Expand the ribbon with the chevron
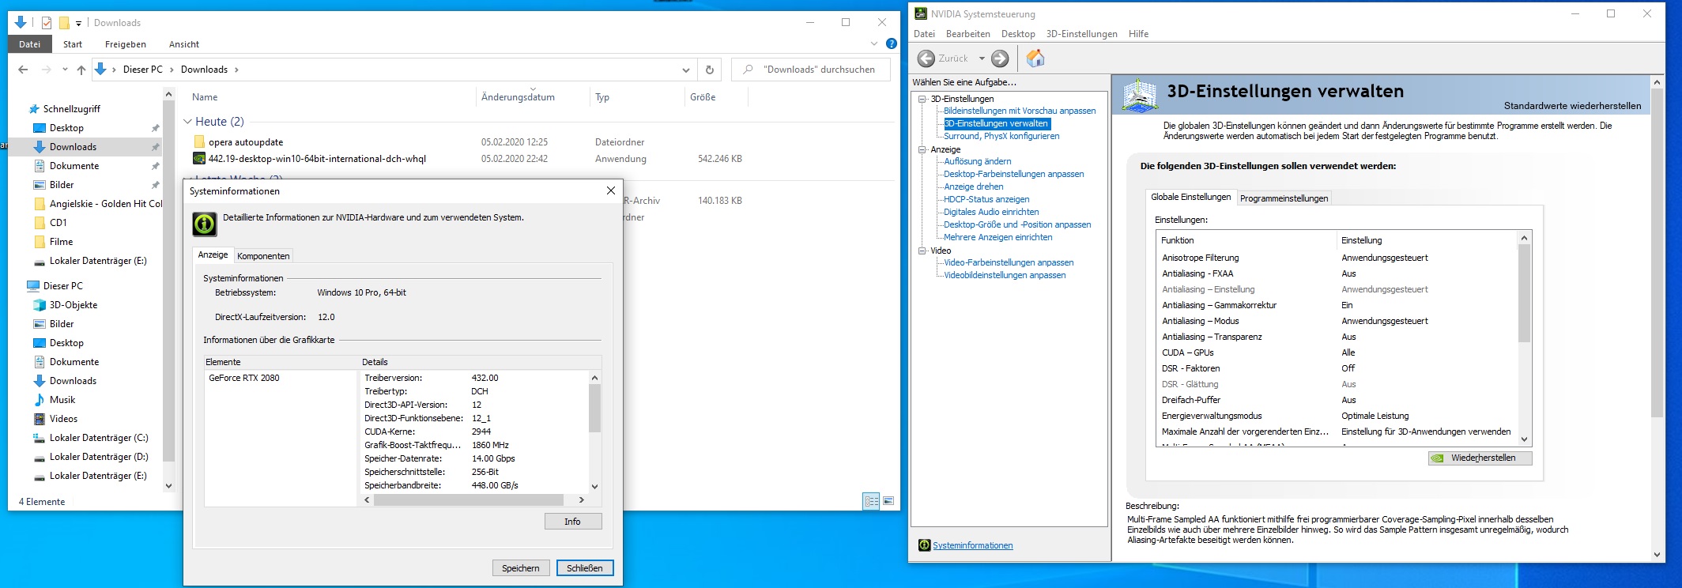Viewport: 1682px width, 588px height. click(x=874, y=43)
